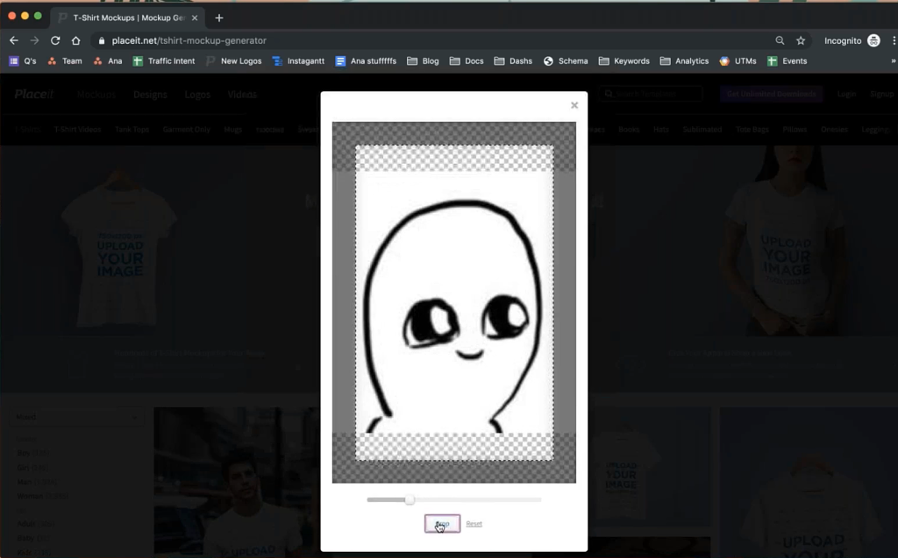Screen dimensions: 898x558
Task: Reload the page using the refresh icon
Action: point(54,39)
